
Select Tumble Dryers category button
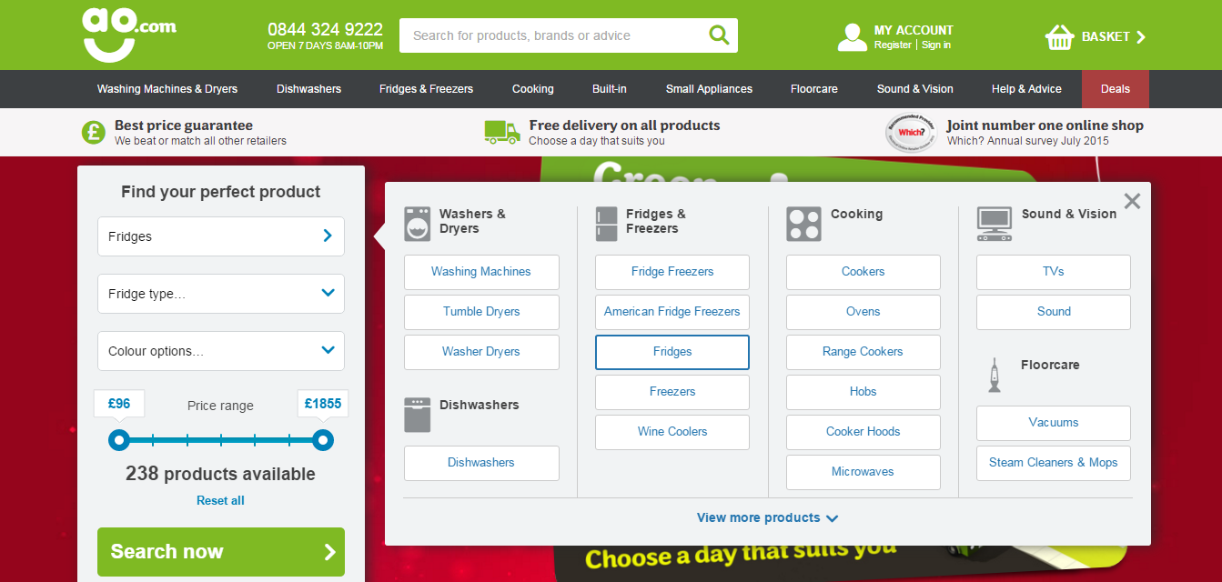[x=481, y=312]
